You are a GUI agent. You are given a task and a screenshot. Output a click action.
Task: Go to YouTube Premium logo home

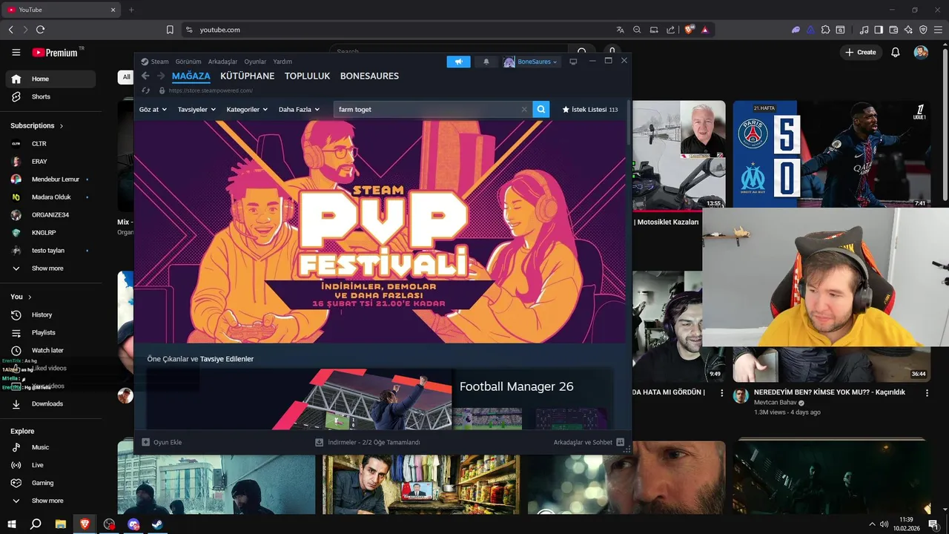pos(56,53)
